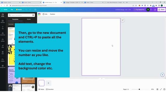Screen dimensions: 166x93
Task: Click the Undo arrow in top bar
Action: (x=26, y=10)
